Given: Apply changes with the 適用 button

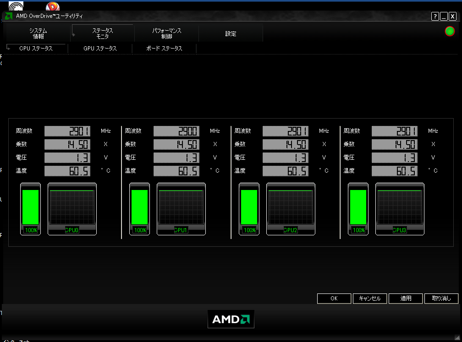Looking at the screenshot, I should (406, 299).
